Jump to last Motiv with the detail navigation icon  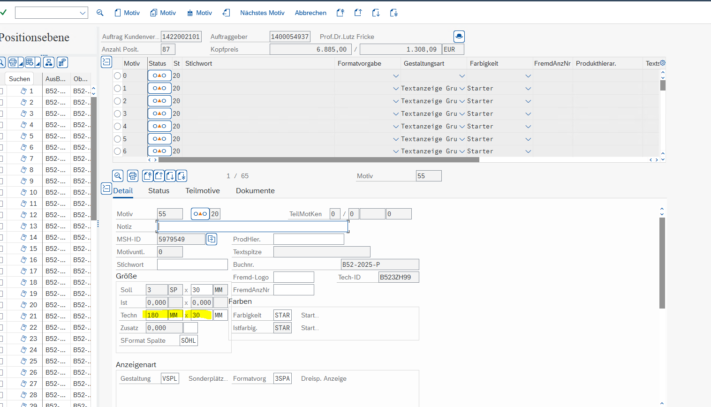(x=182, y=176)
